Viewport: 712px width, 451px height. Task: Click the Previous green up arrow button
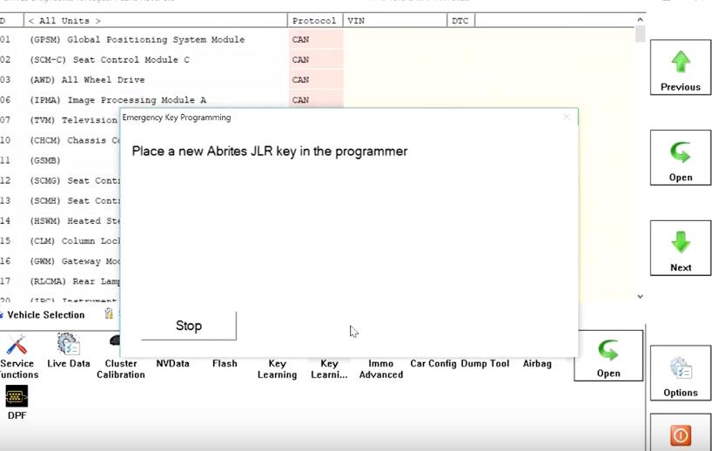coord(680,67)
